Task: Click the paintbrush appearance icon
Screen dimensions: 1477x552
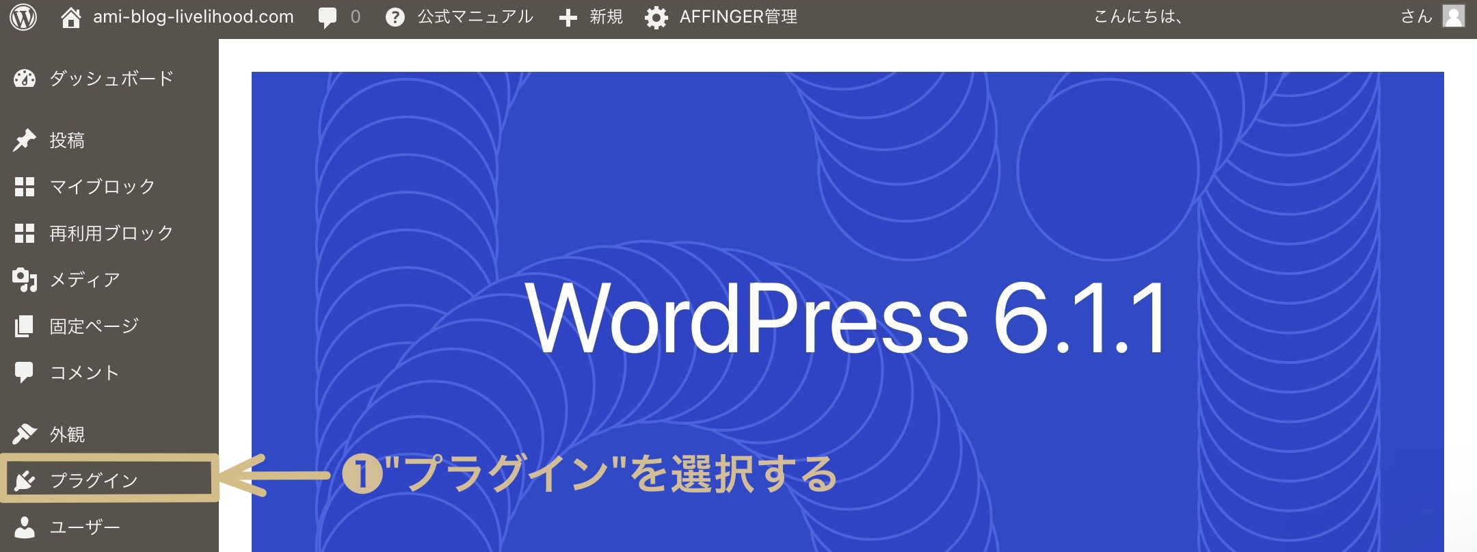Action: [x=25, y=434]
